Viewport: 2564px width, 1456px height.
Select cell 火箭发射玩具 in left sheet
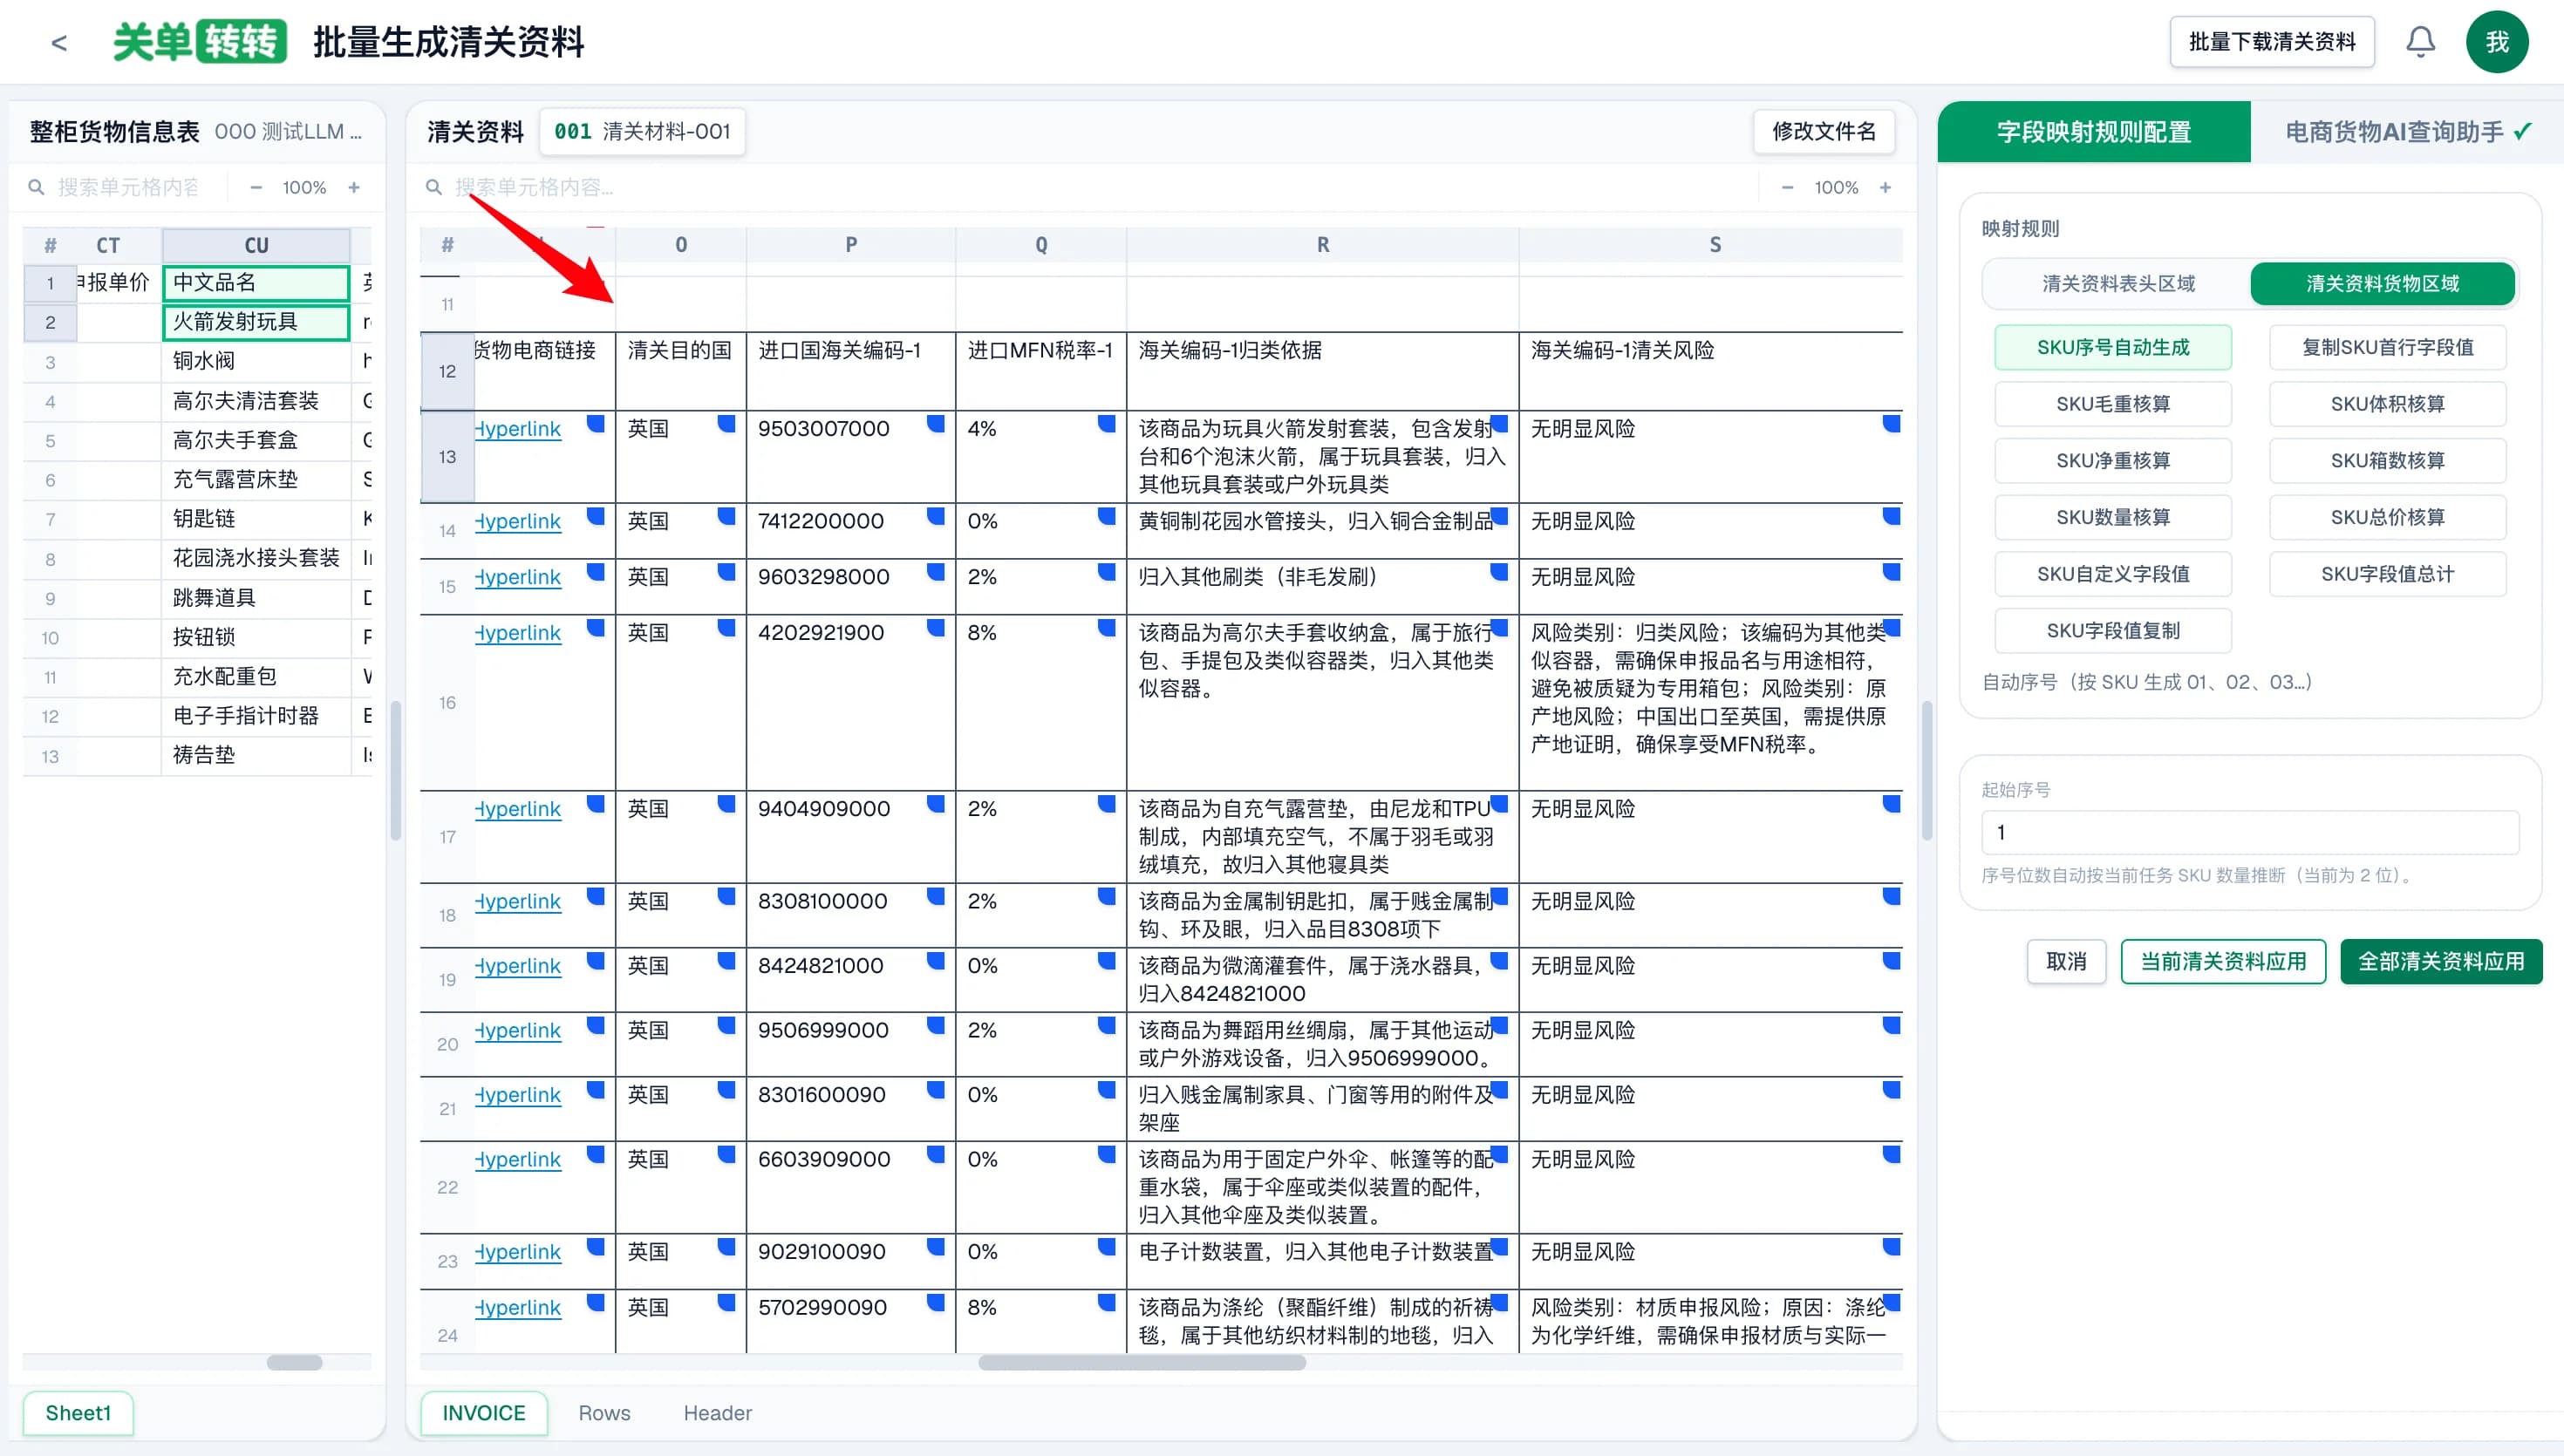256,322
